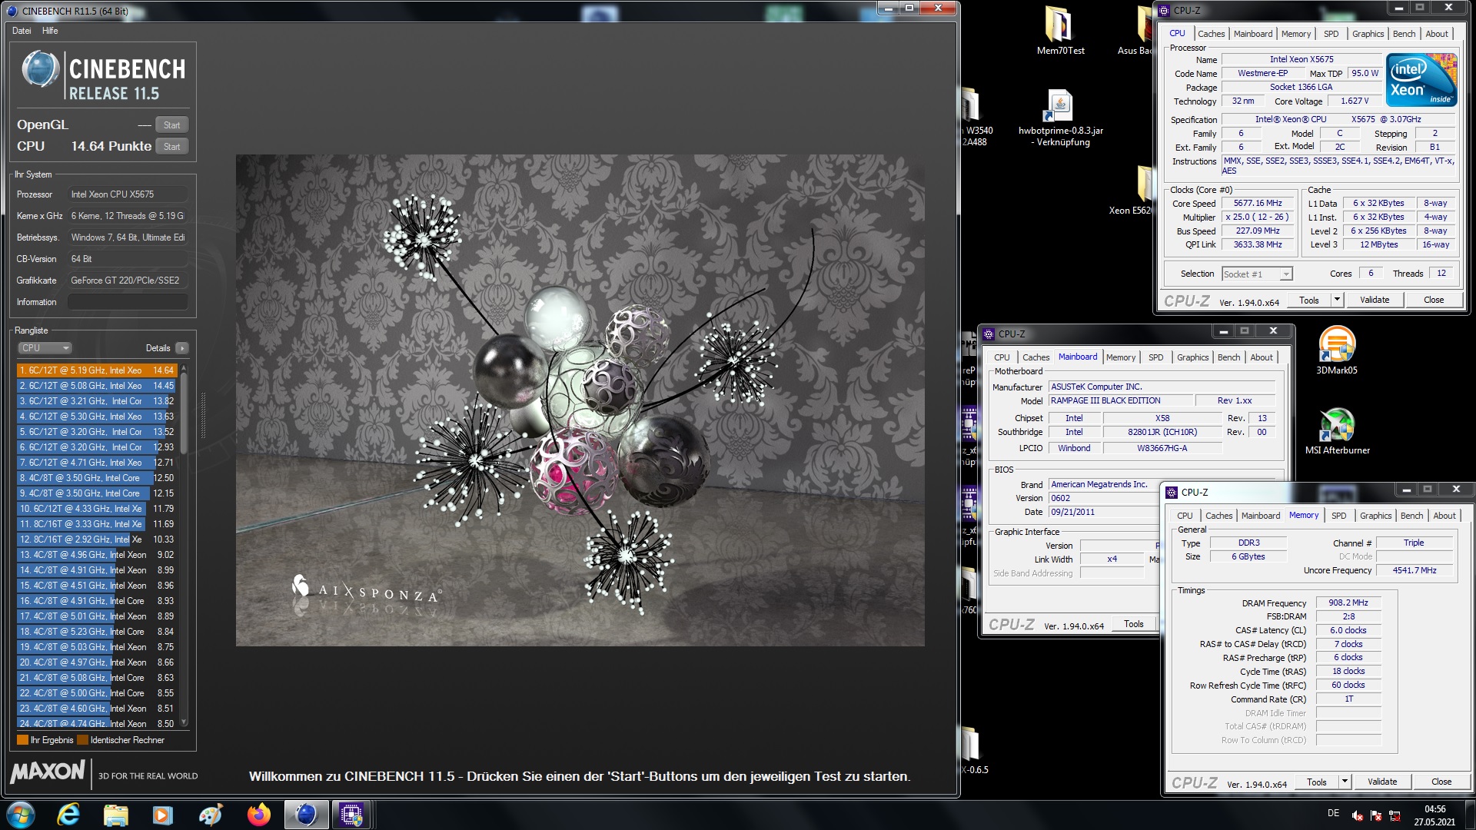Image resolution: width=1476 pixels, height=830 pixels.
Task: Click the muted volume tray icon
Action: pos(1358,815)
